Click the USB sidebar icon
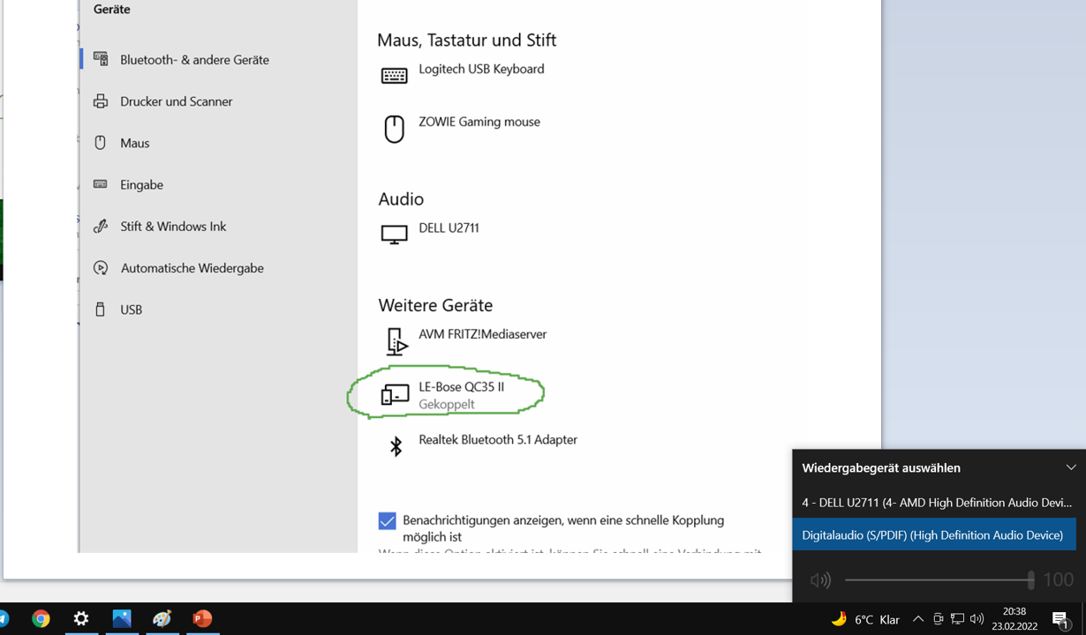This screenshot has height=635, width=1086. tap(101, 310)
